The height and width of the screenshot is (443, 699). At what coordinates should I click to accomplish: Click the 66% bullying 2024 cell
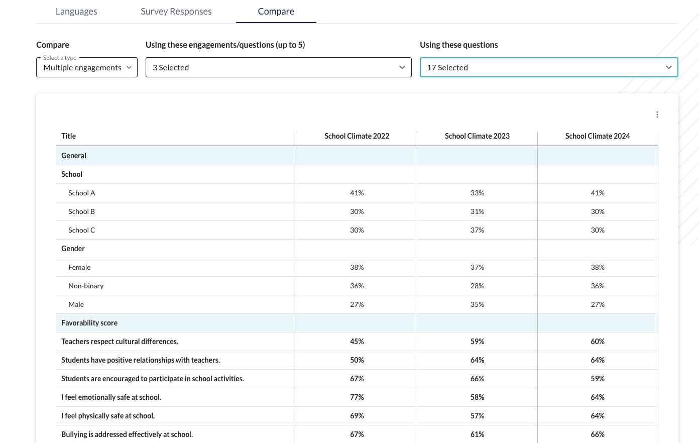(x=598, y=434)
